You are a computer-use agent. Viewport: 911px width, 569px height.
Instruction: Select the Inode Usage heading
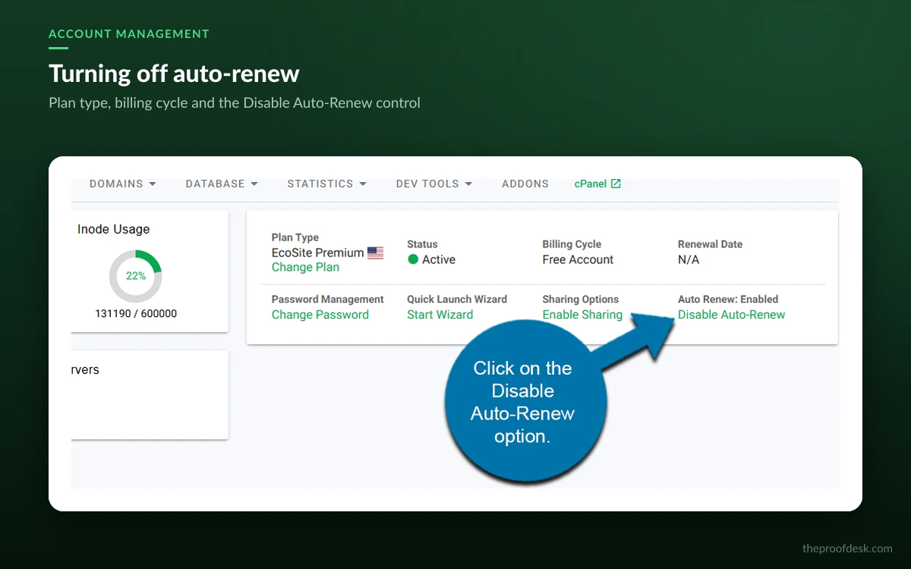pyautogui.click(x=114, y=229)
